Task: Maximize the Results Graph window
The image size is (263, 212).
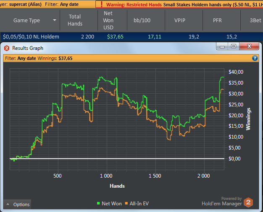Action: pyautogui.click(x=233, y=47)
